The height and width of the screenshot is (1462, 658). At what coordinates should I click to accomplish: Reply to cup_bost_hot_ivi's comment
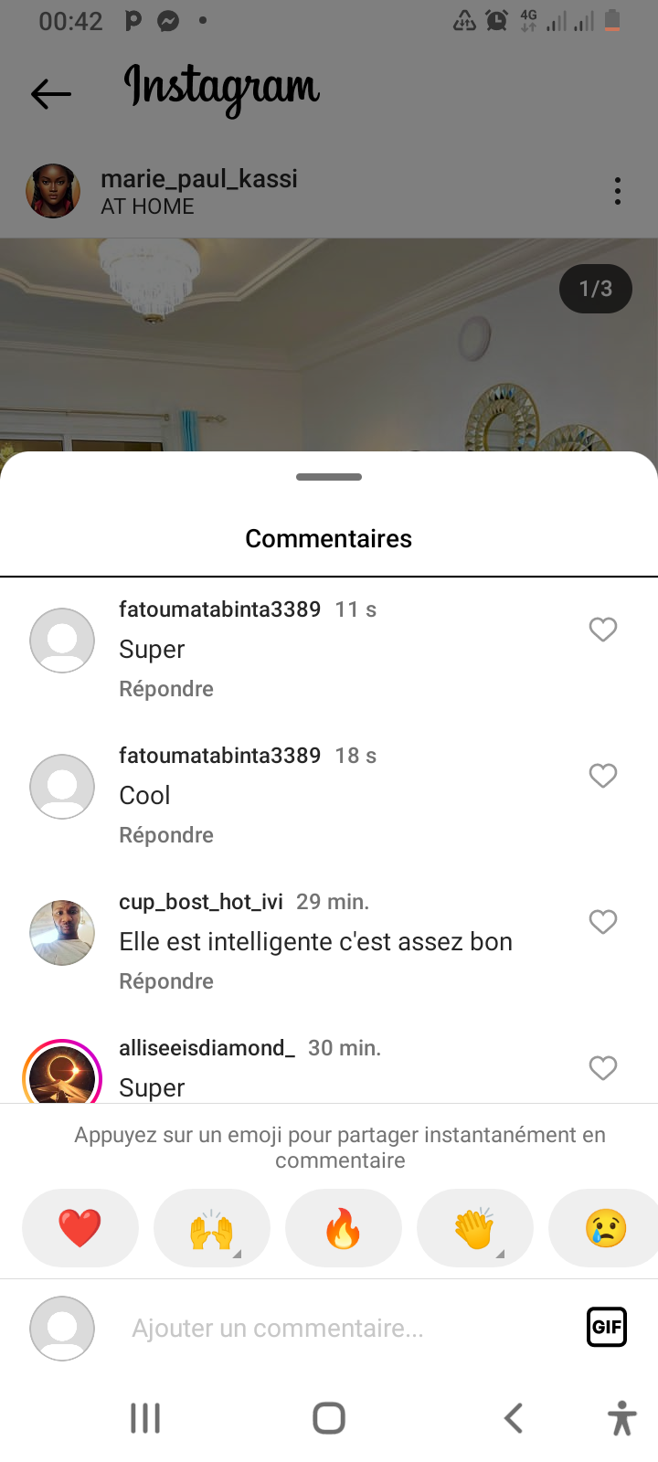point(166,981)
